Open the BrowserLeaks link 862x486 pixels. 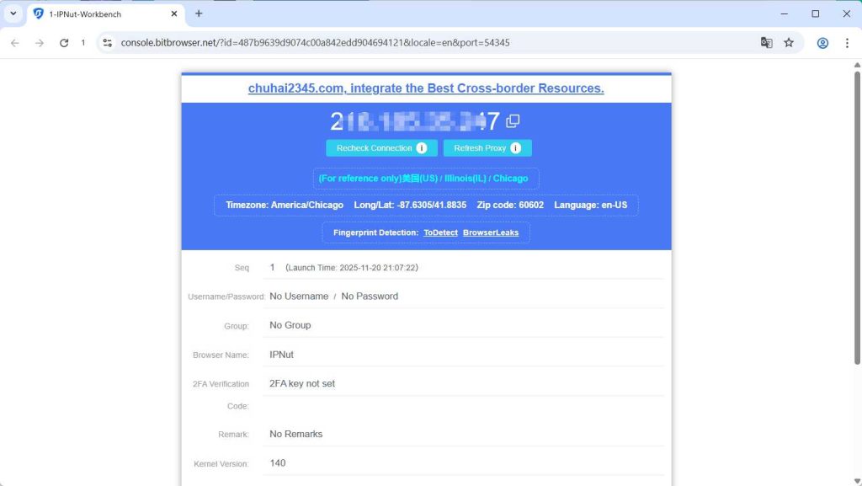tap(490, 232)
